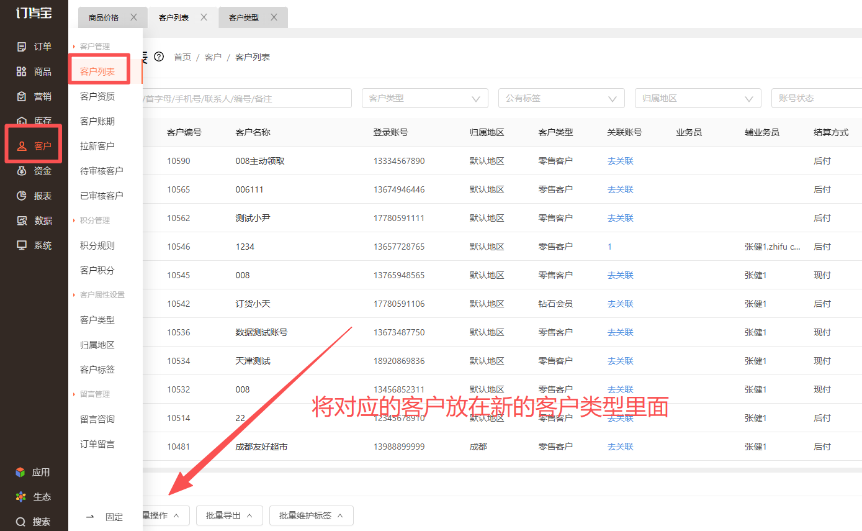862x531 pixels.
Task: Switch to the 客户类型 tab
Action: tap(244, 17)
